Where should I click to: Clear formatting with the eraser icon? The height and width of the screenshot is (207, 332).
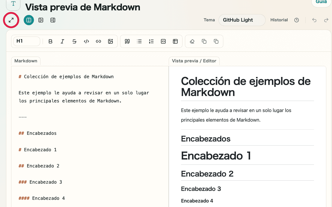(x=192, y=41)
